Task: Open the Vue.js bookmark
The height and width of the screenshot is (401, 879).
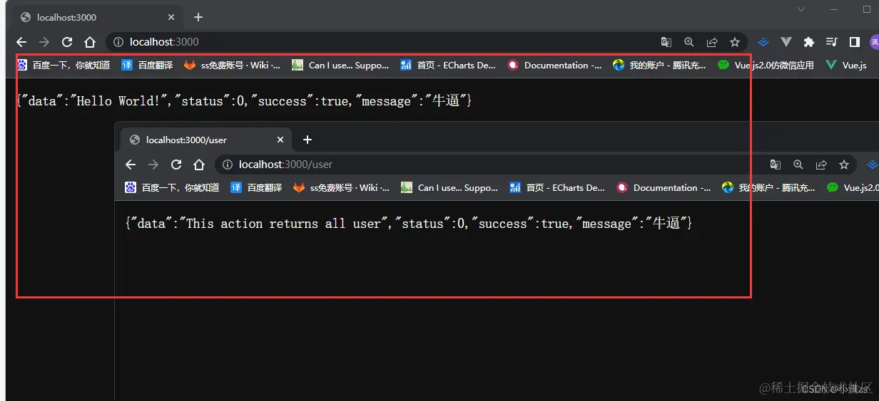Action: (846, 65)
